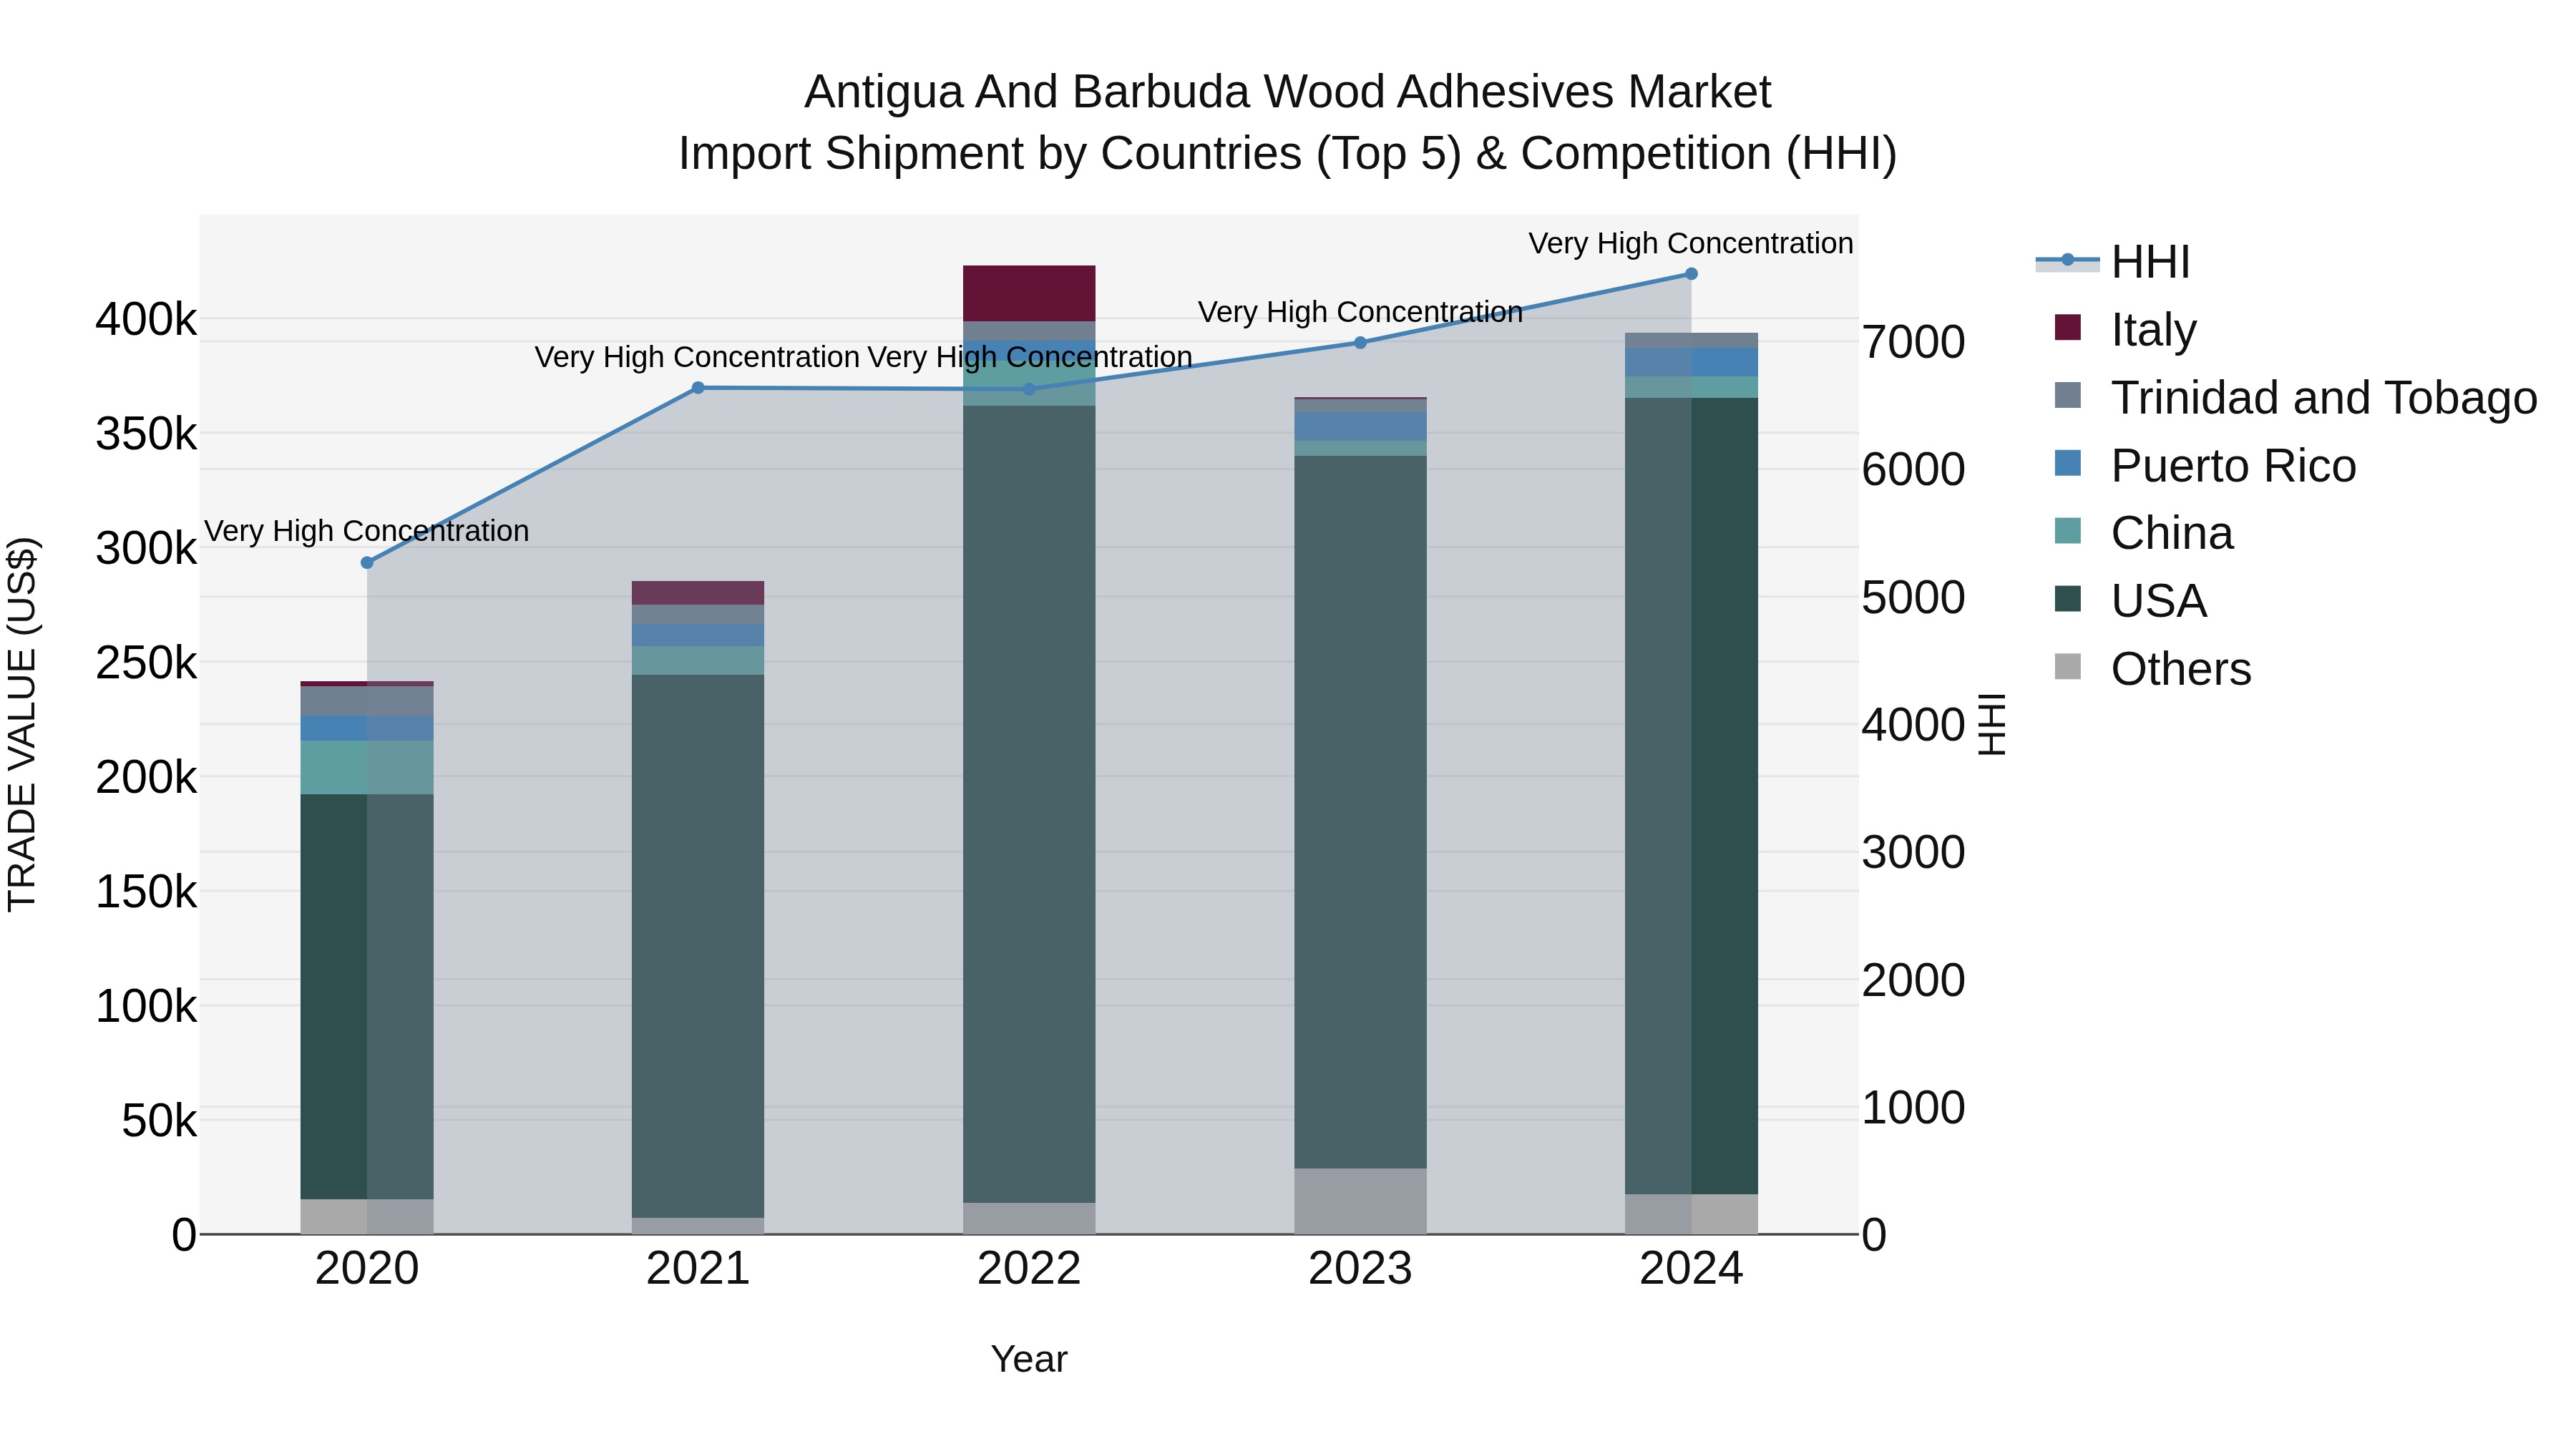Click the 2024 x-axis year label

tap(1691, 1269)
